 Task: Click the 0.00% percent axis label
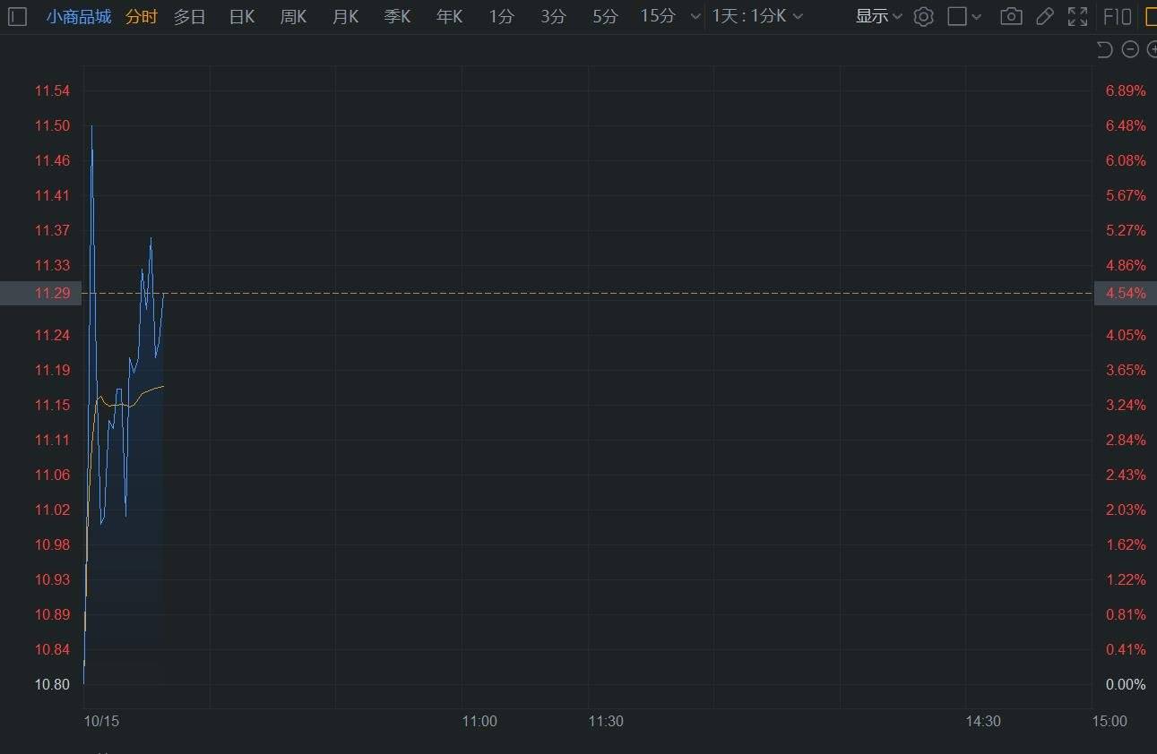pos(1126,684)
